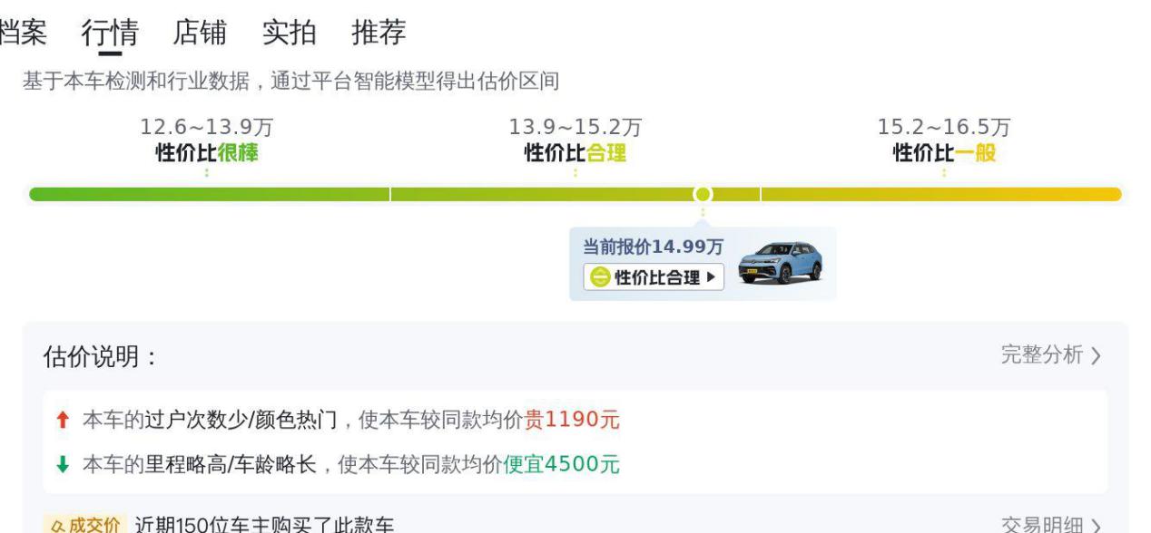Click the yellow equal-sign icon beside 性价比合理

tap(599, 277)
